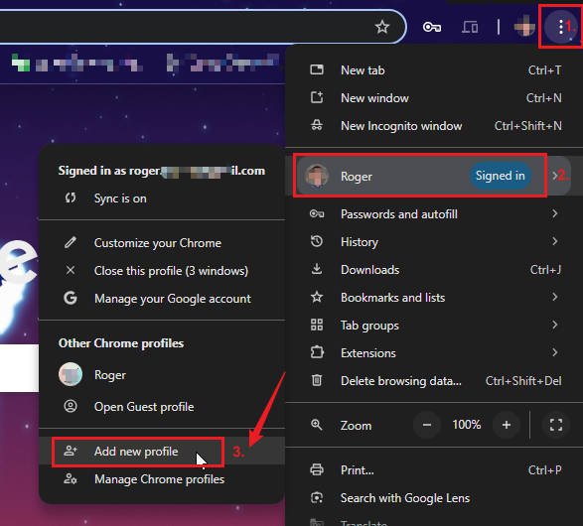The image size is (583, 526).
Task: Click Open Guest profile
Action: click(162, 406)
